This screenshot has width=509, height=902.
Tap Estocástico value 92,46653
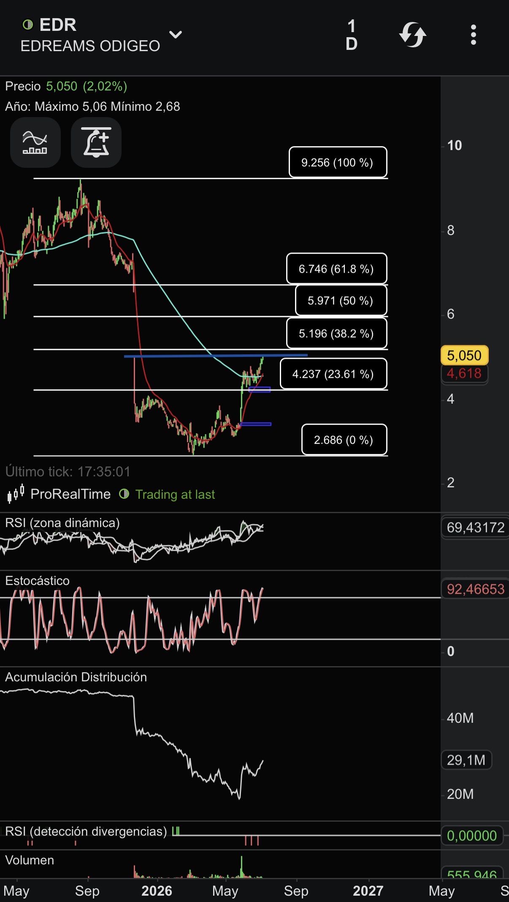[x=475, y=589]
